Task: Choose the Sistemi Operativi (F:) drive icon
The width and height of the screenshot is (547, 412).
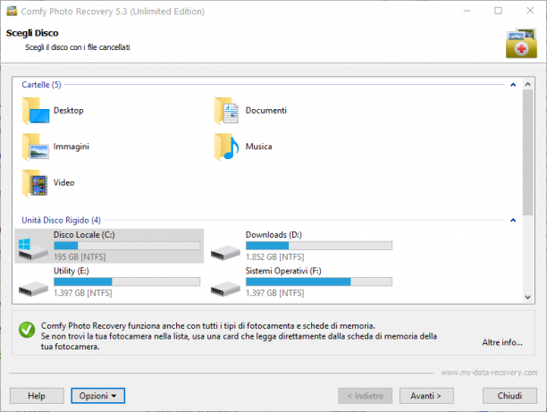Action: point(225,289)
